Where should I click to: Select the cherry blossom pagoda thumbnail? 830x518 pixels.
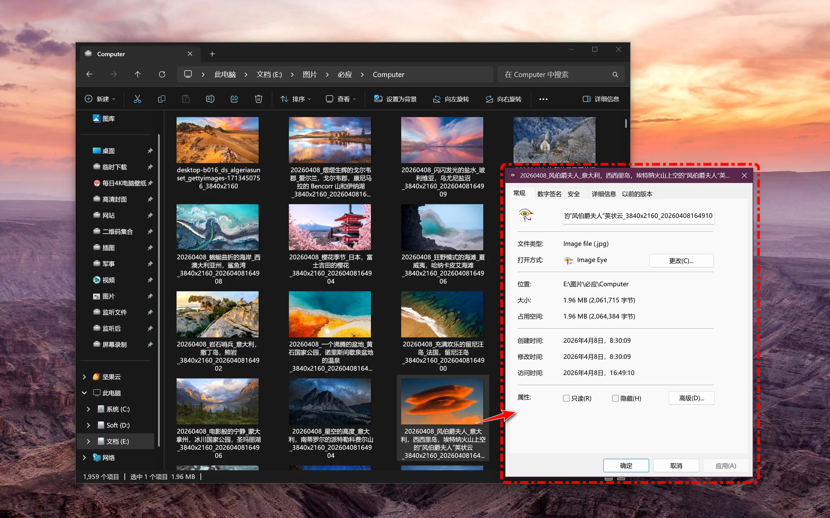pos(330,227)
